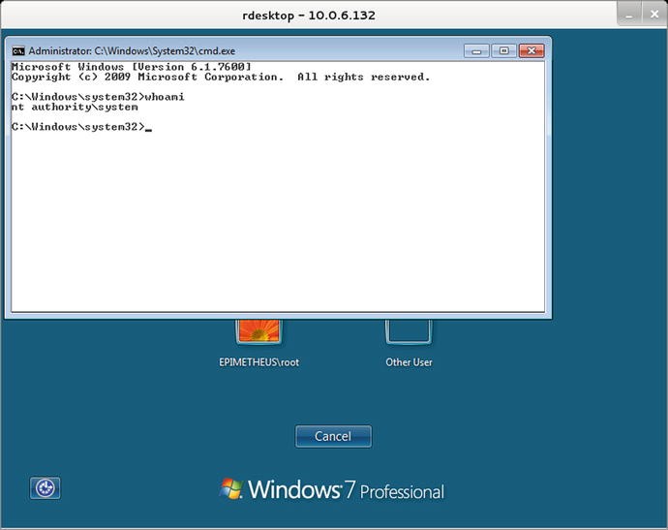Click the cmd.exe title bar icon

[x=18, y=51]
